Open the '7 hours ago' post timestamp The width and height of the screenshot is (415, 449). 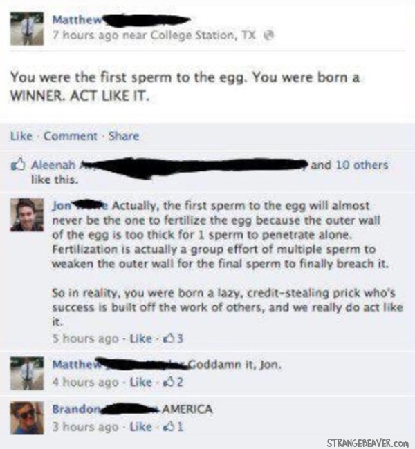(x=86, y=35)
